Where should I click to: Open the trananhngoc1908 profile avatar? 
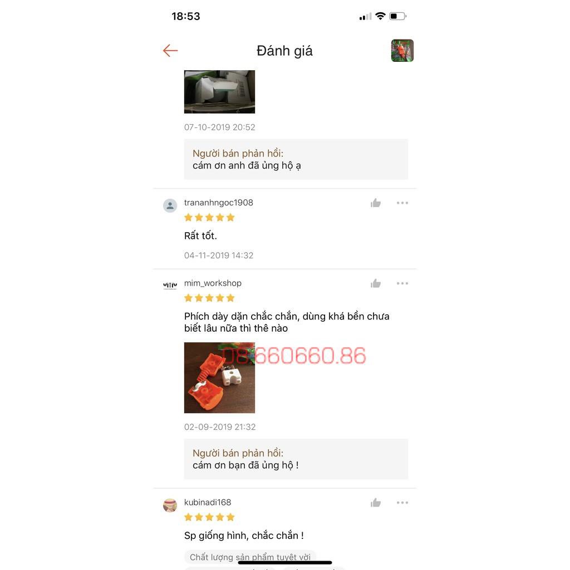[x=170, y=205]
